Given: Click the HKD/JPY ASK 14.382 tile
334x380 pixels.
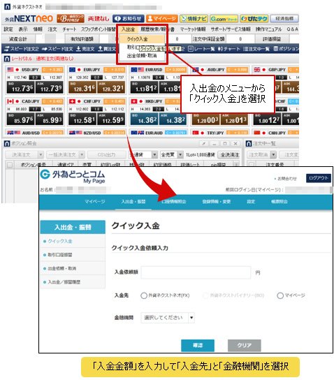Looking at the screenshot, I should click(173, 119).
